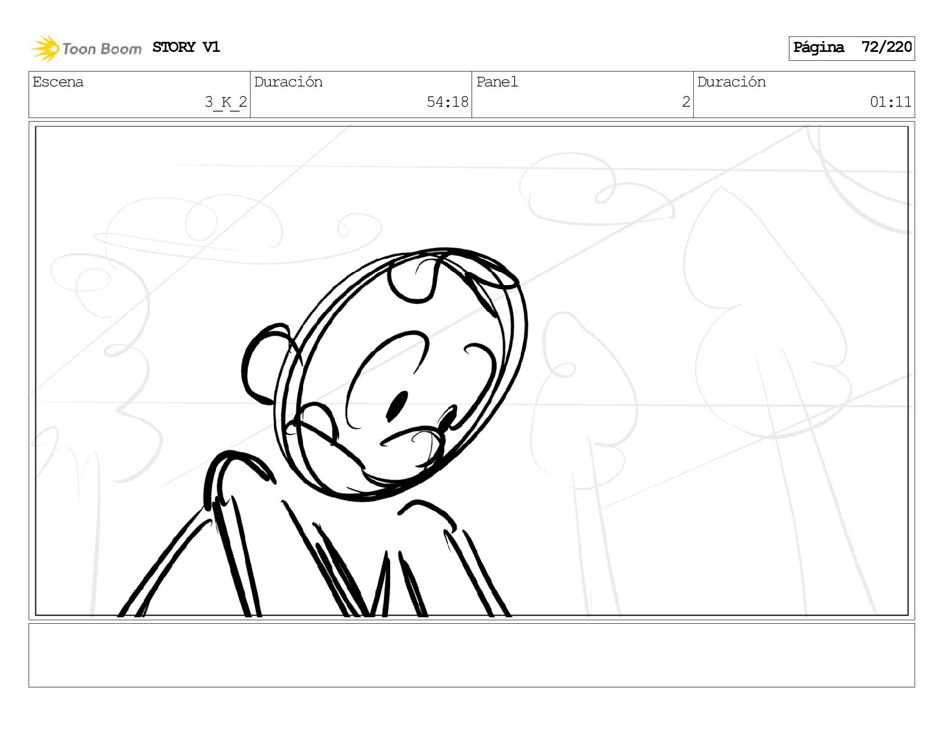The height and width of the screenshot is (730, 945).
Task: Click the 'Página 72/220' page indicator
Action: click(851, 48)
